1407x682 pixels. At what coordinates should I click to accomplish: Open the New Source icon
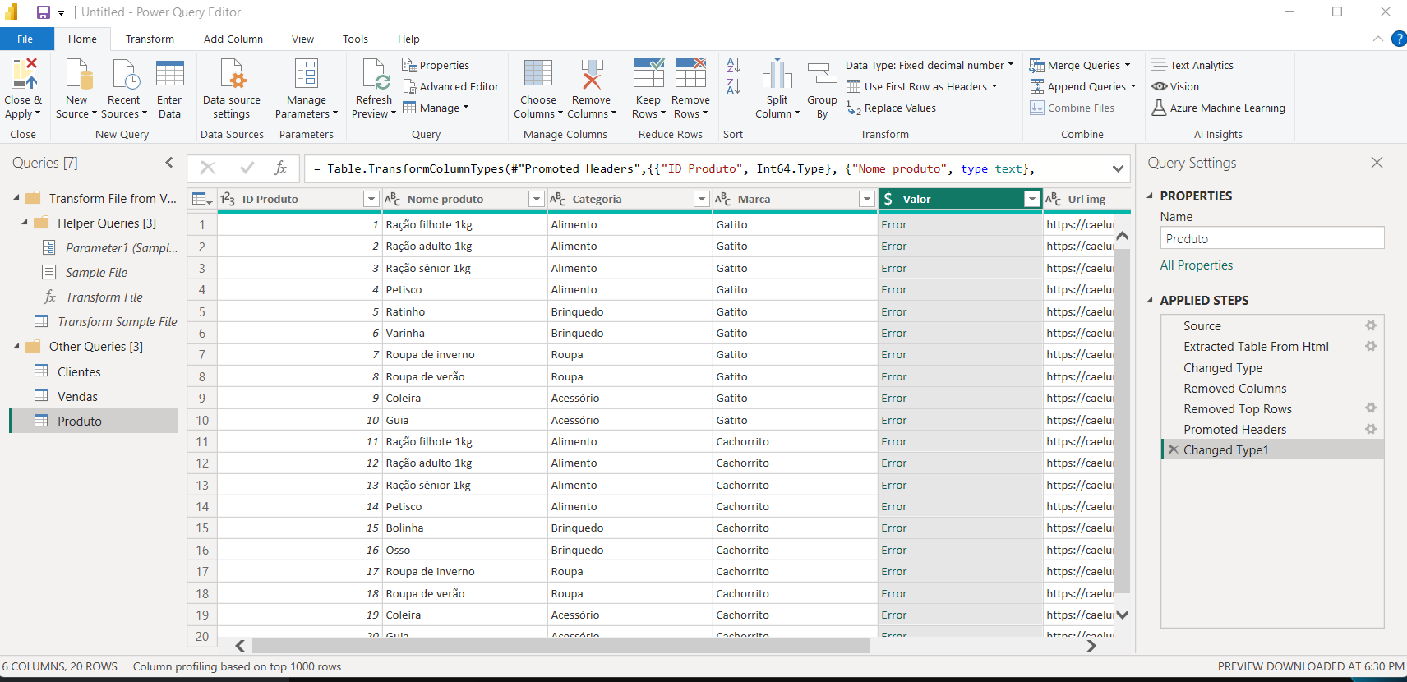[77, 74]
